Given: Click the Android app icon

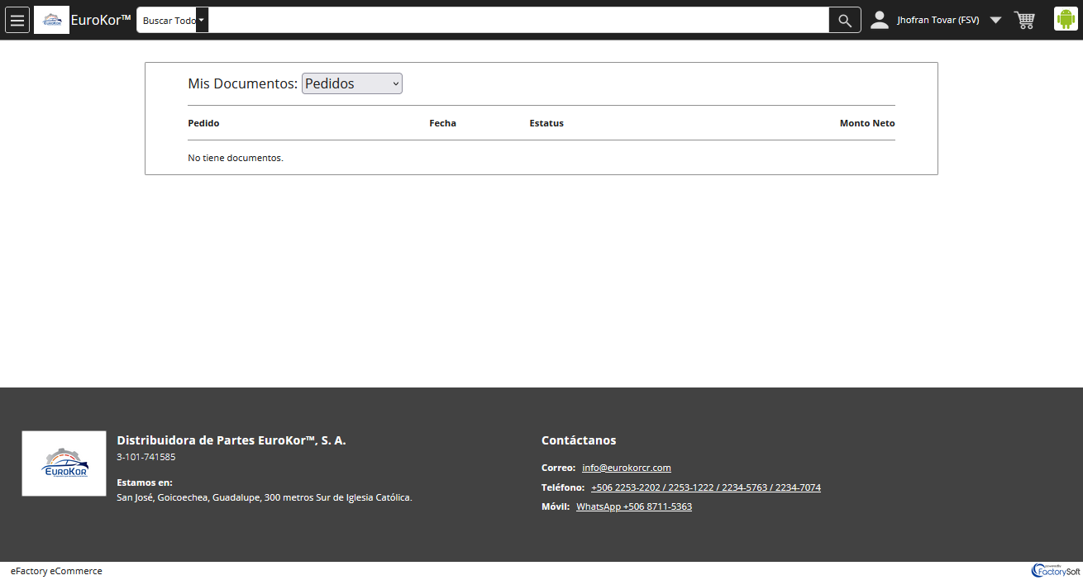Looking at the screenshot, I should [1066, 19].
